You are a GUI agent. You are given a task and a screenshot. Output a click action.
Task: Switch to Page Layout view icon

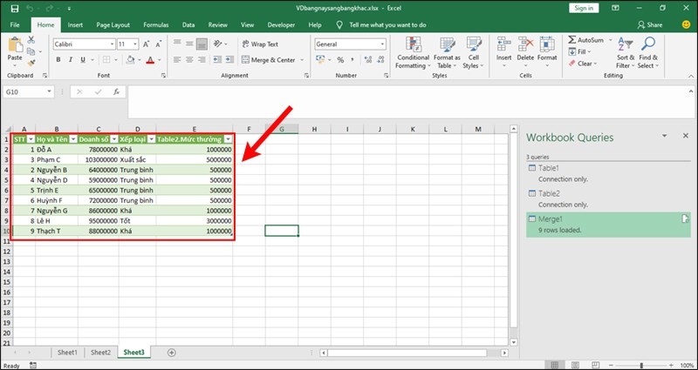574,365
